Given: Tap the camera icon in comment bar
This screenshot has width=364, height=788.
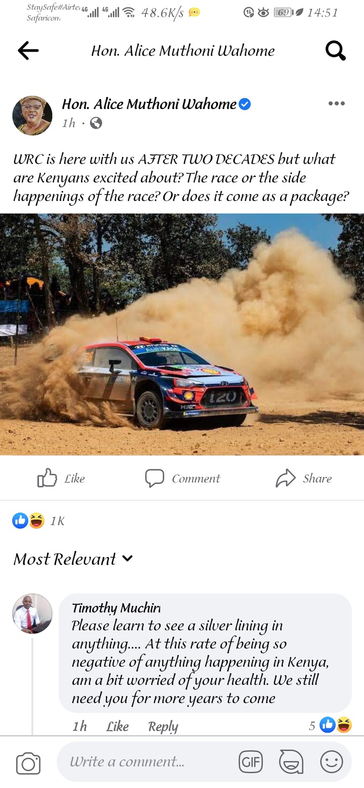Looking at the screenshot, I should [x=28, y=763].
